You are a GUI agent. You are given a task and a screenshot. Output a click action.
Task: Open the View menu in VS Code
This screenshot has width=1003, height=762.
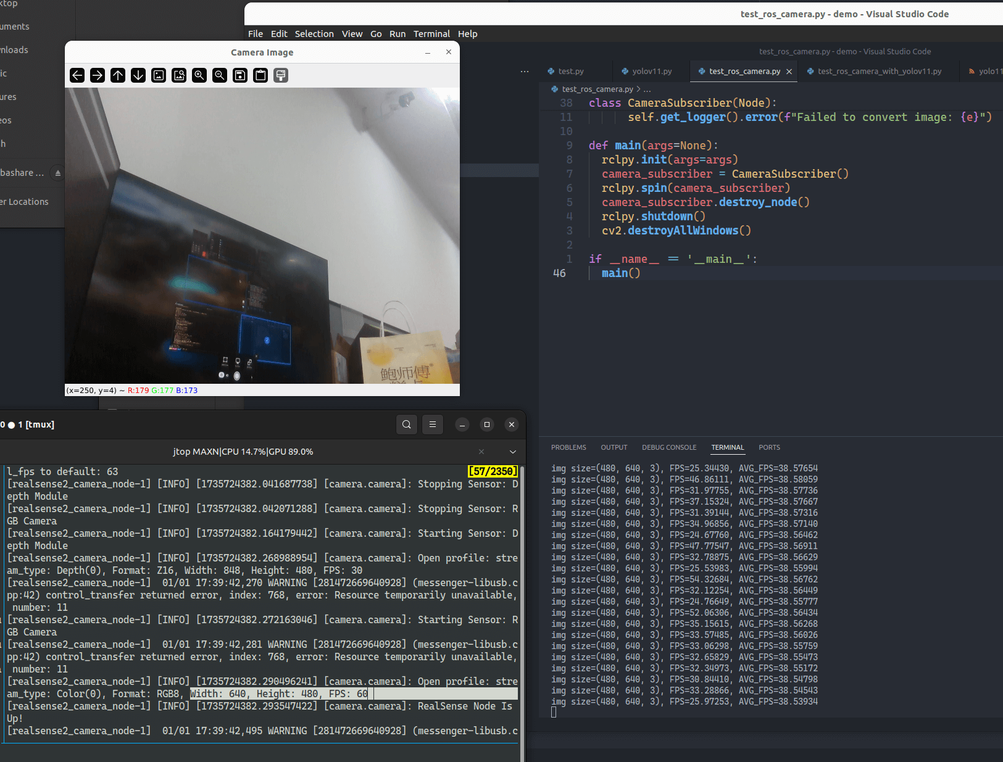click(x=352, y=34)
